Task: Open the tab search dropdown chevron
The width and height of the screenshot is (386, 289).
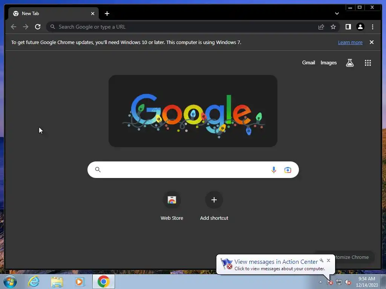Action: [337, 14]
